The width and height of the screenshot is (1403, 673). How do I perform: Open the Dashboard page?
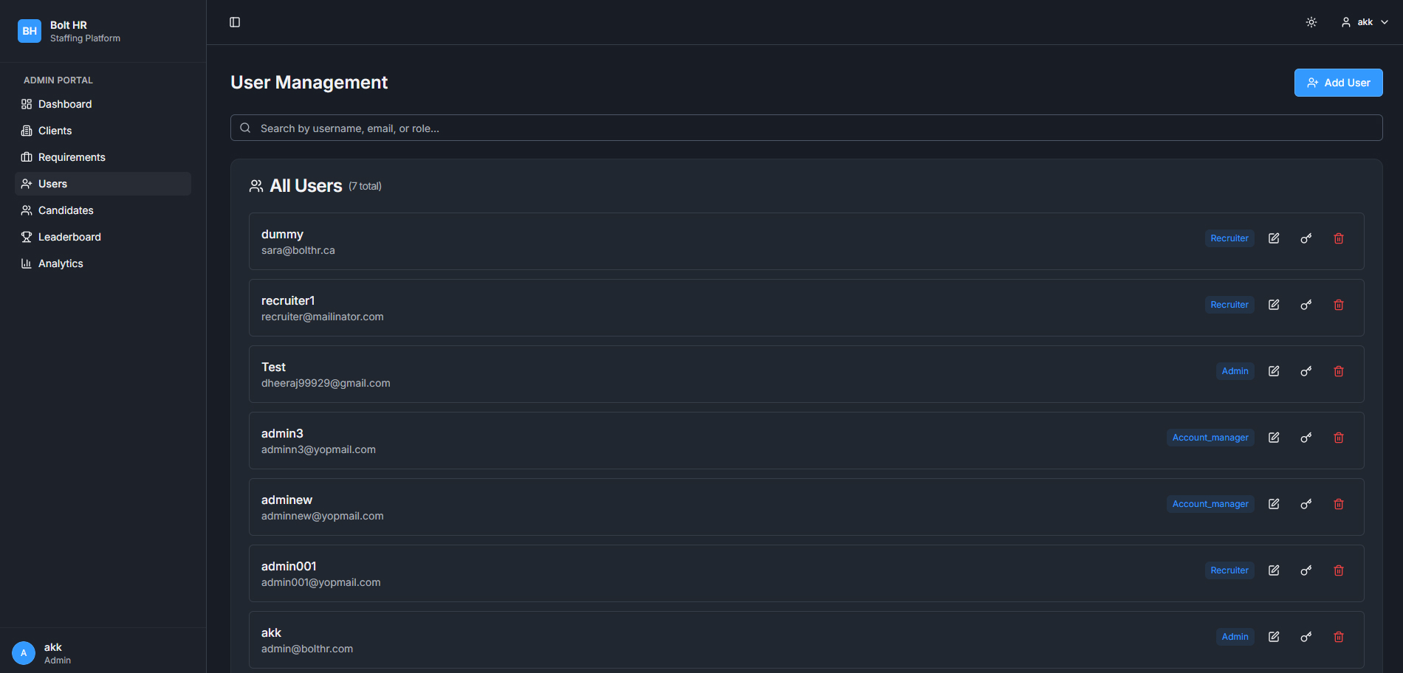point(65,104)
